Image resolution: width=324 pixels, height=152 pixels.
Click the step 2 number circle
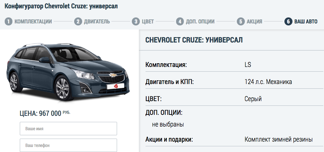click(x=78, y=21)
